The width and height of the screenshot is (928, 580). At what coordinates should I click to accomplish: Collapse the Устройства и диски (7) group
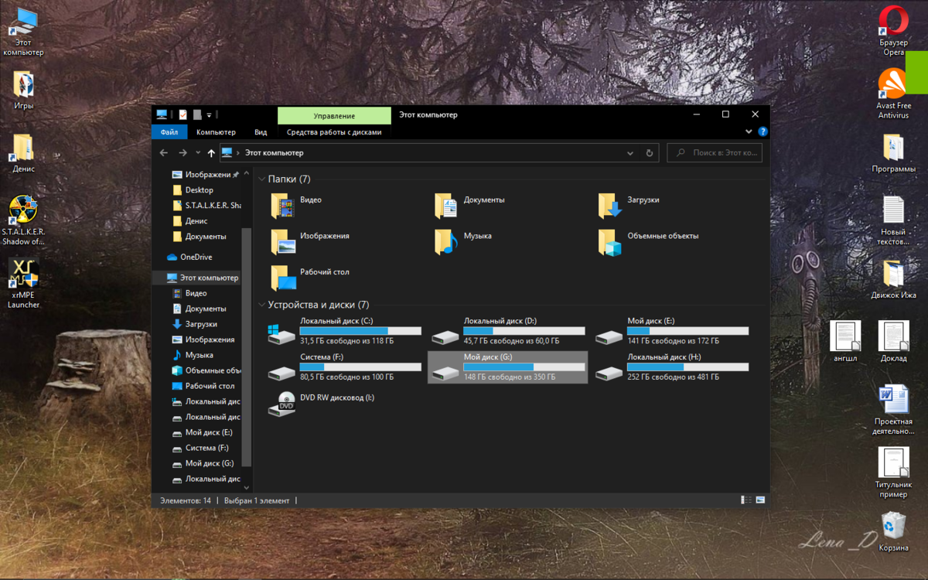(x=263, y=305)
